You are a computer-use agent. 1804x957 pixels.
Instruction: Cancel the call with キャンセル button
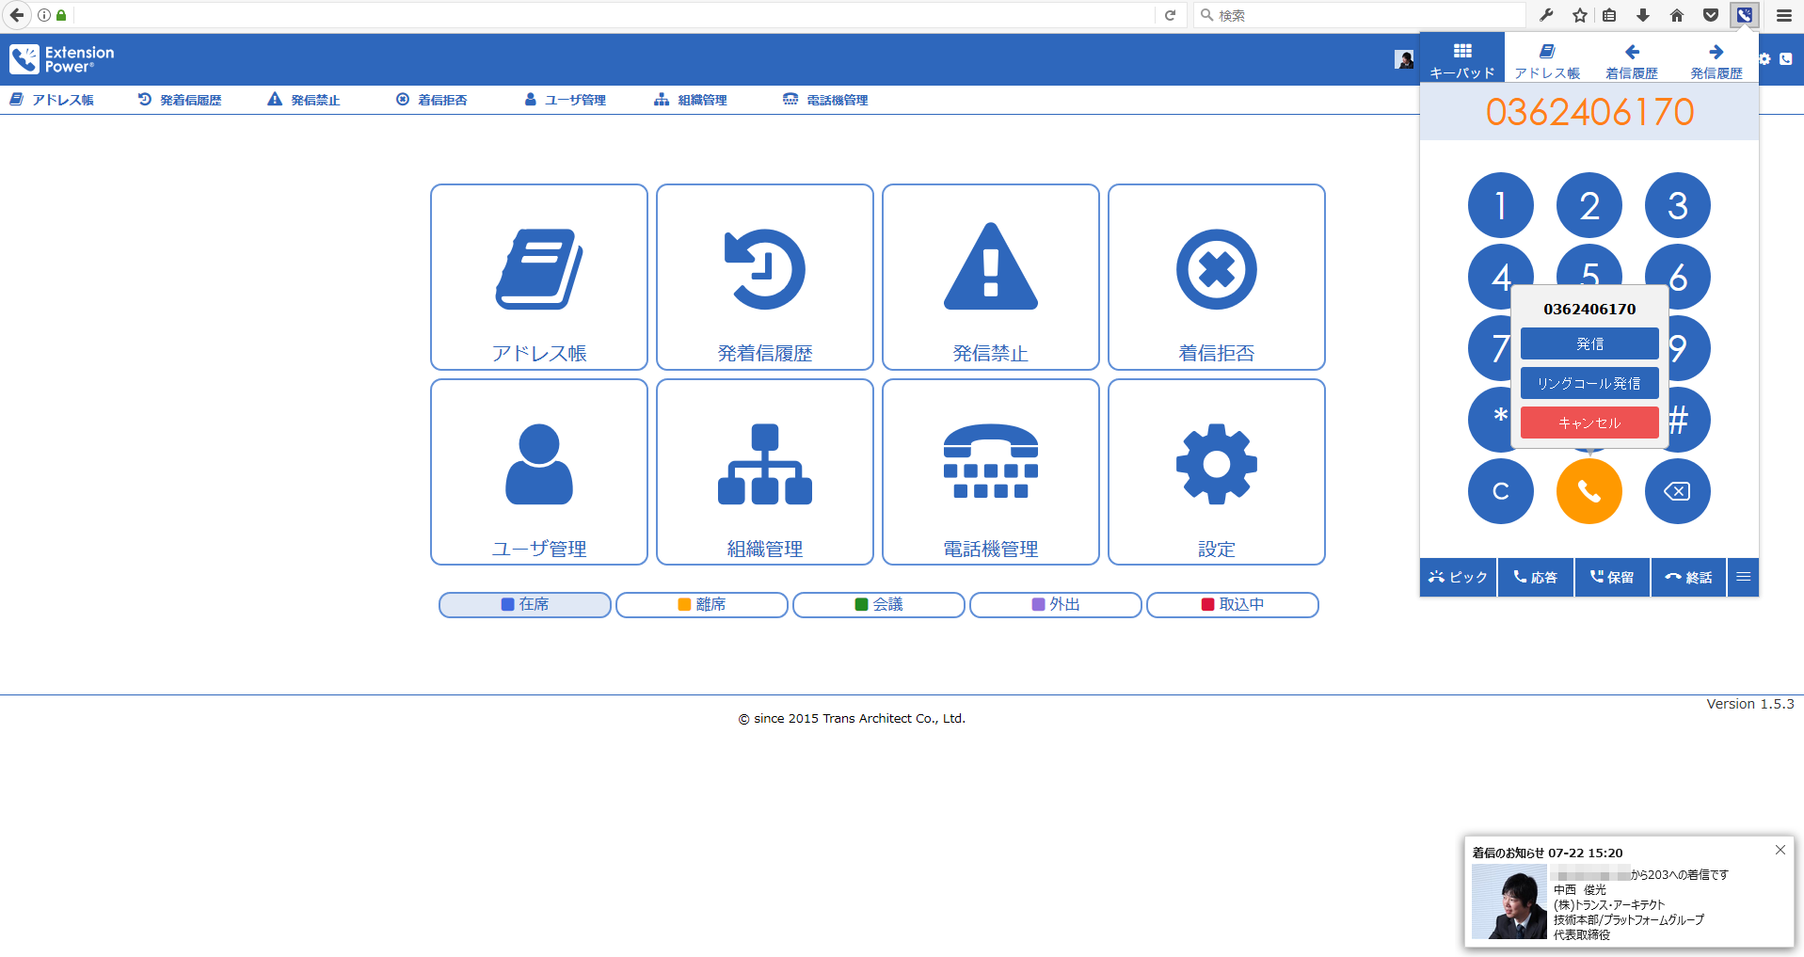1588,423
